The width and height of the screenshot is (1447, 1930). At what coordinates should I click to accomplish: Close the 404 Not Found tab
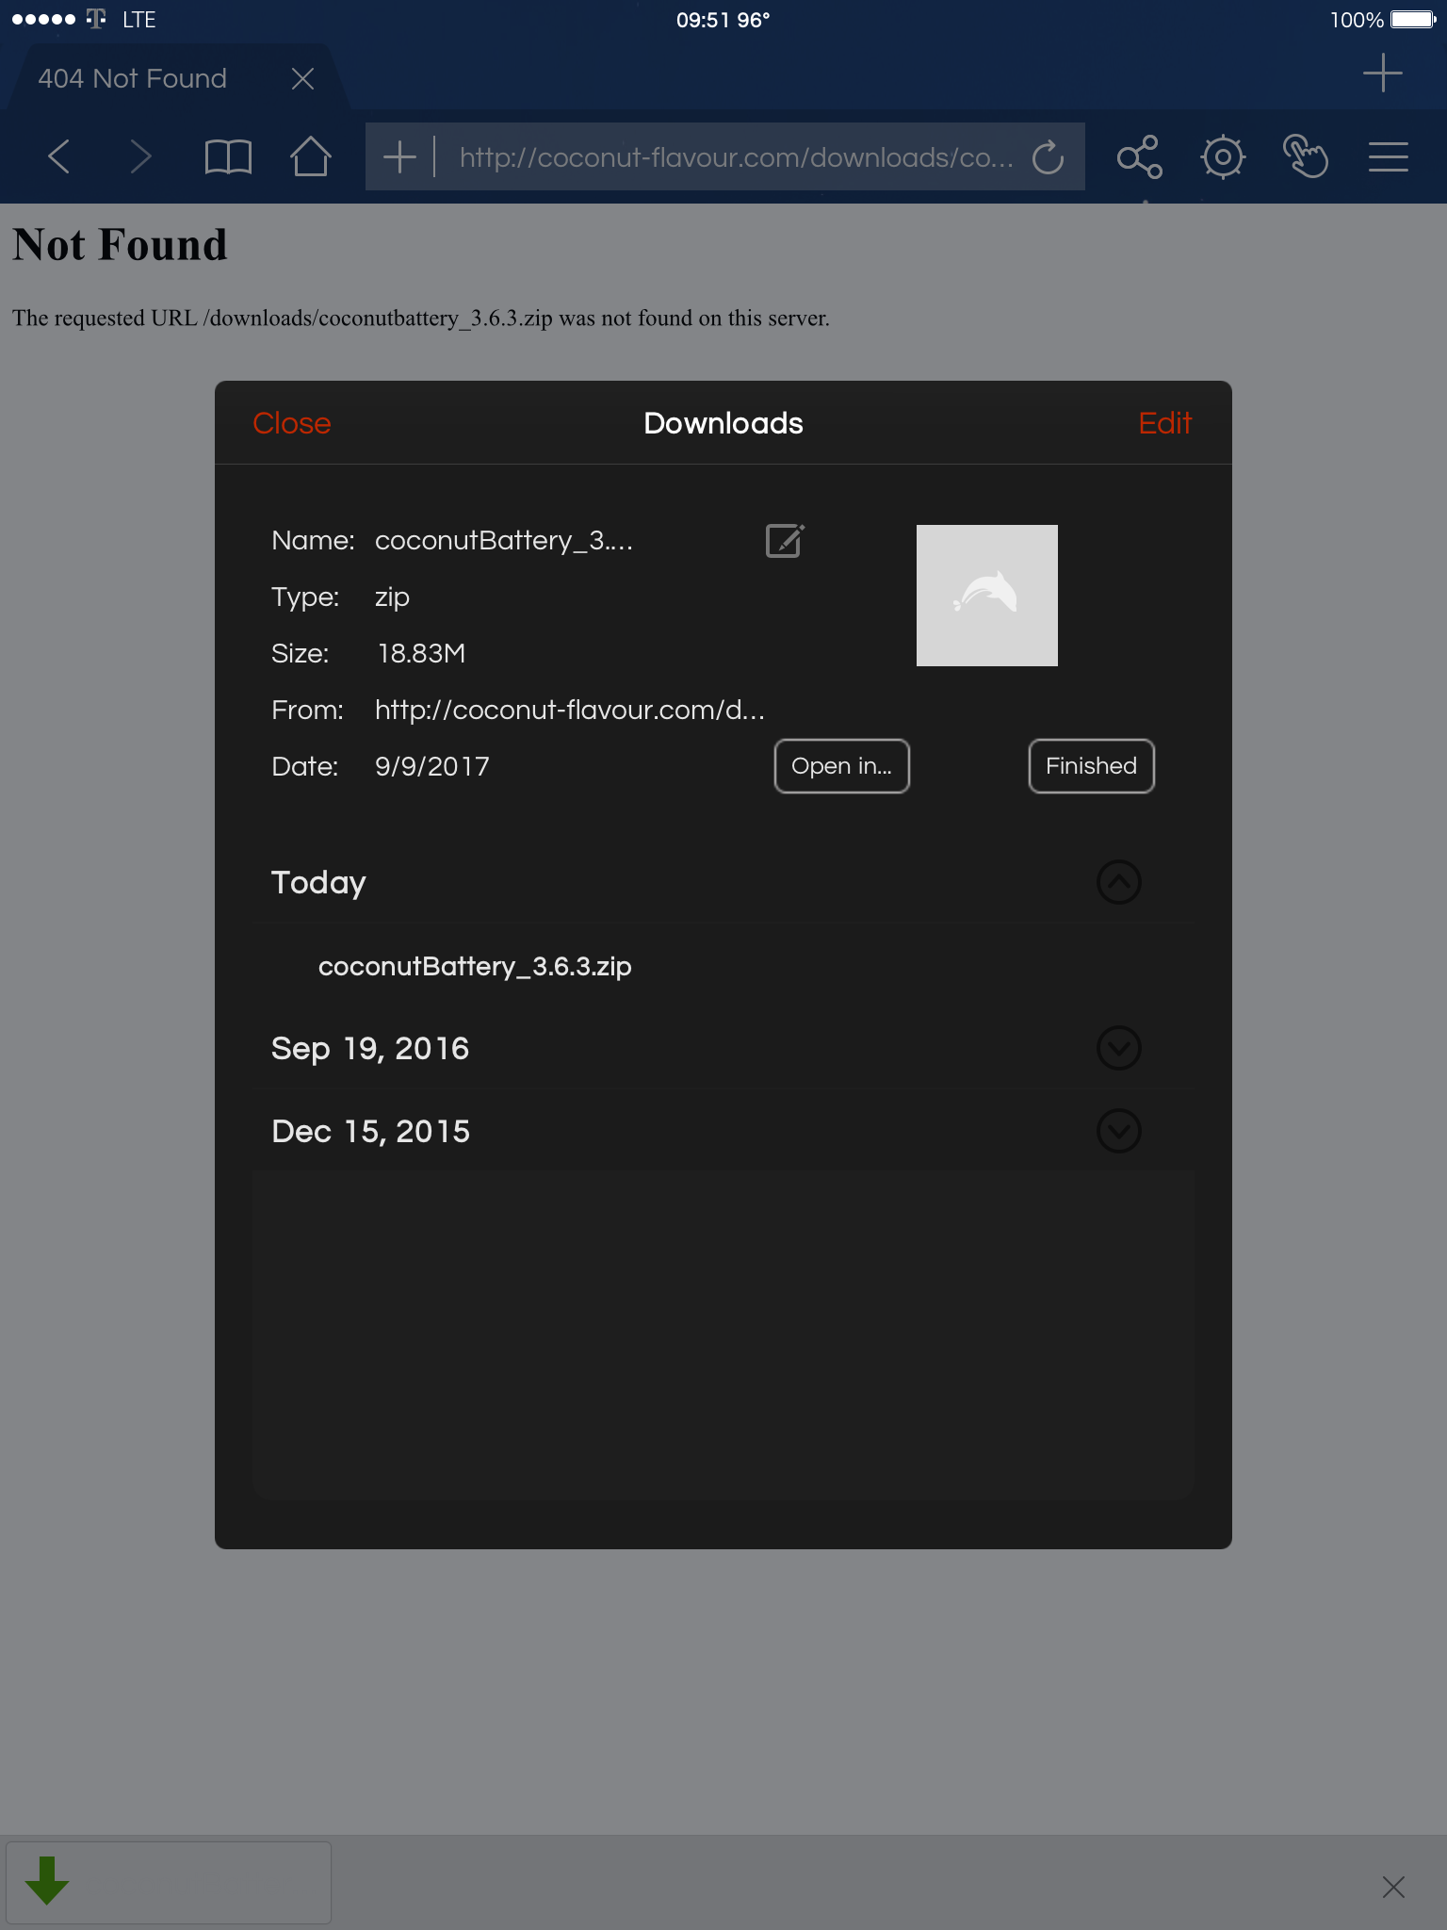(x=302, y=78)
